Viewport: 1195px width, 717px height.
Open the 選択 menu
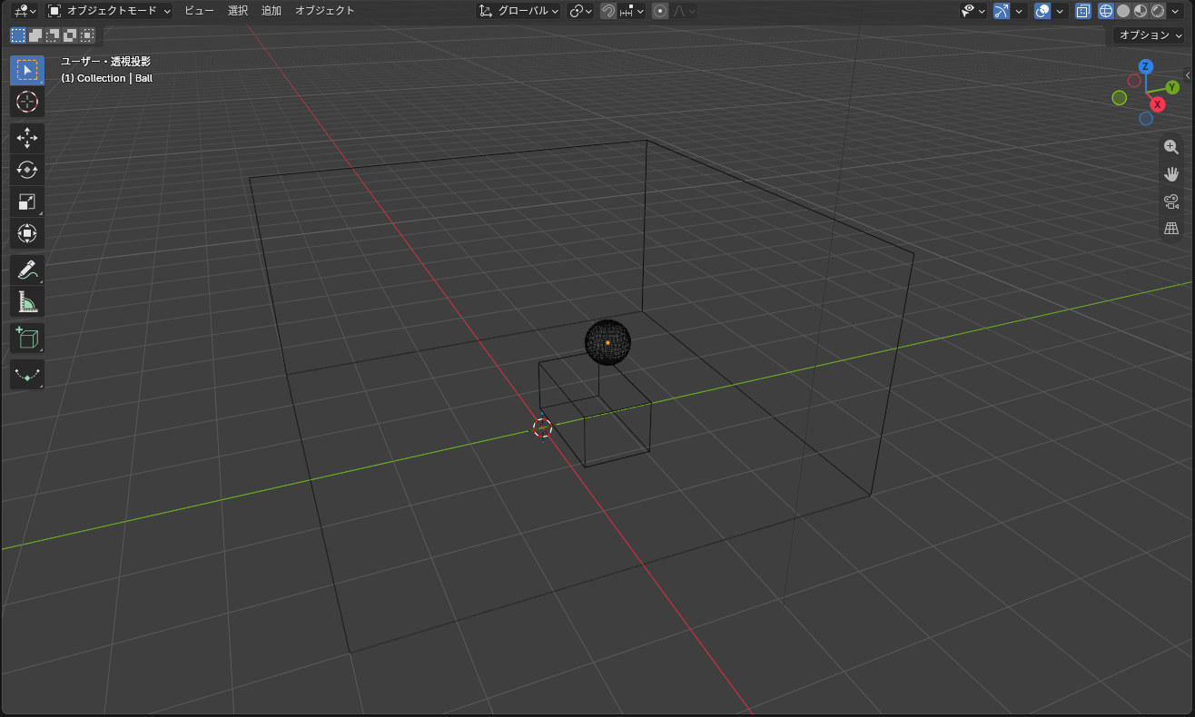click(x=238, y=11)
